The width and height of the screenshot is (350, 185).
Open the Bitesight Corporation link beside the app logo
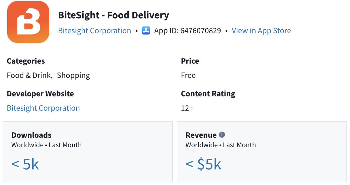click(x=94, y=31)
